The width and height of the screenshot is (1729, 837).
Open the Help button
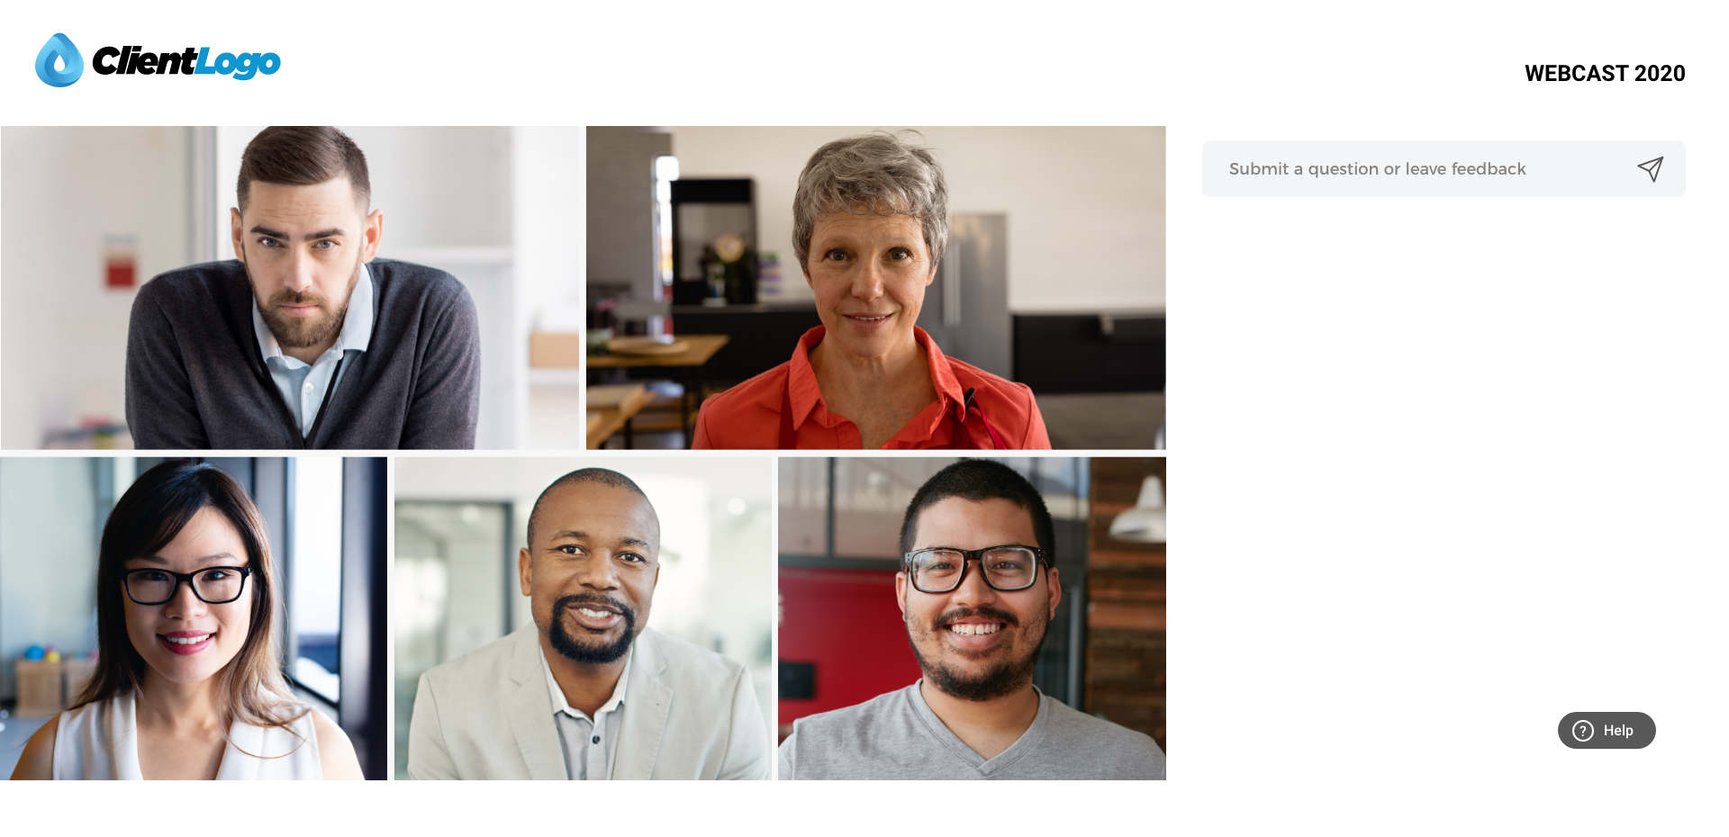[1607, 731]
